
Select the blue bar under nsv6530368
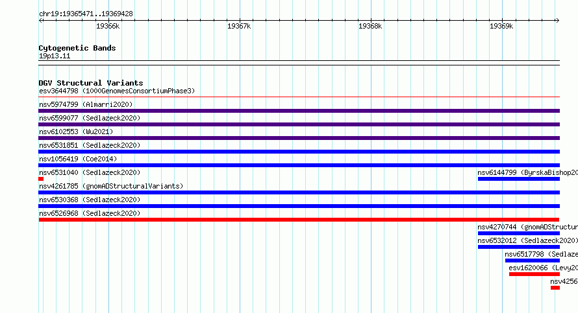pyautogui.click(x=299, y=206)
